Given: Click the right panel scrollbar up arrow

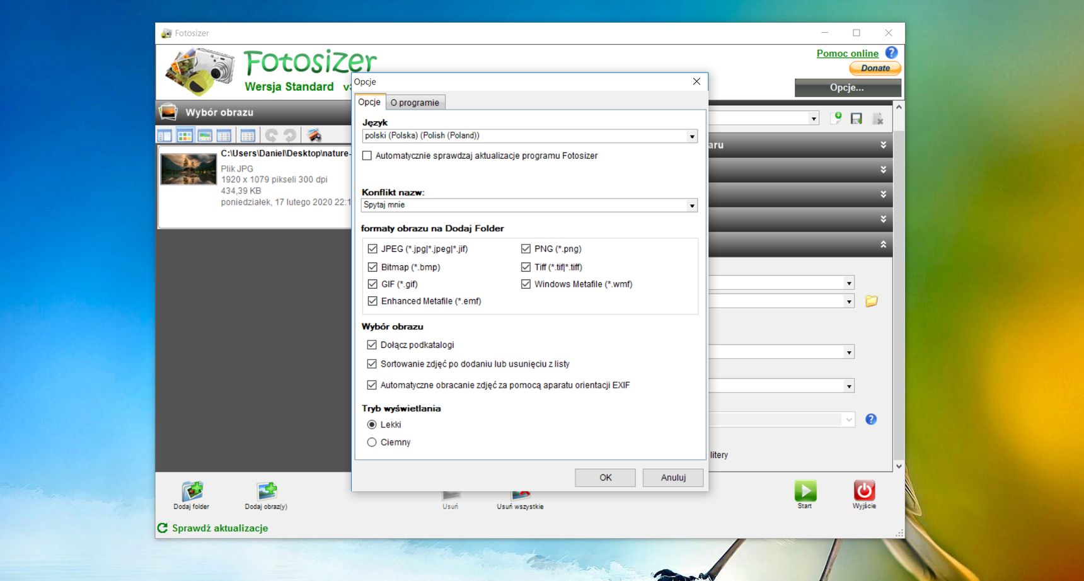Looking at the screenshot, I should tap(899, 107).
